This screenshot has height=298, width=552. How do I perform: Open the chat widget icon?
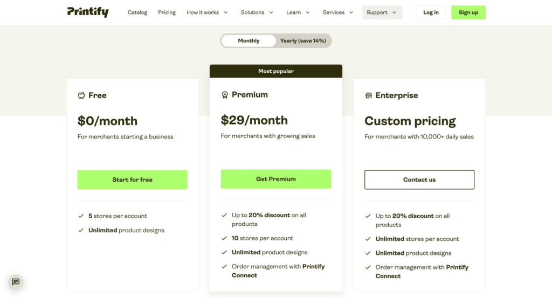point(16,282)
